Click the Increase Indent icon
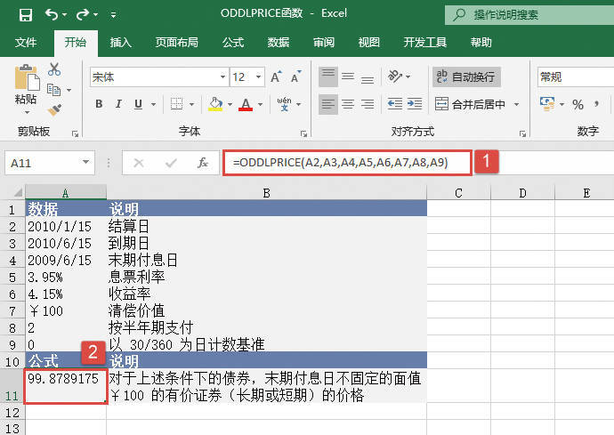Screen dimensions: 614x435 [x=412, y=104]
